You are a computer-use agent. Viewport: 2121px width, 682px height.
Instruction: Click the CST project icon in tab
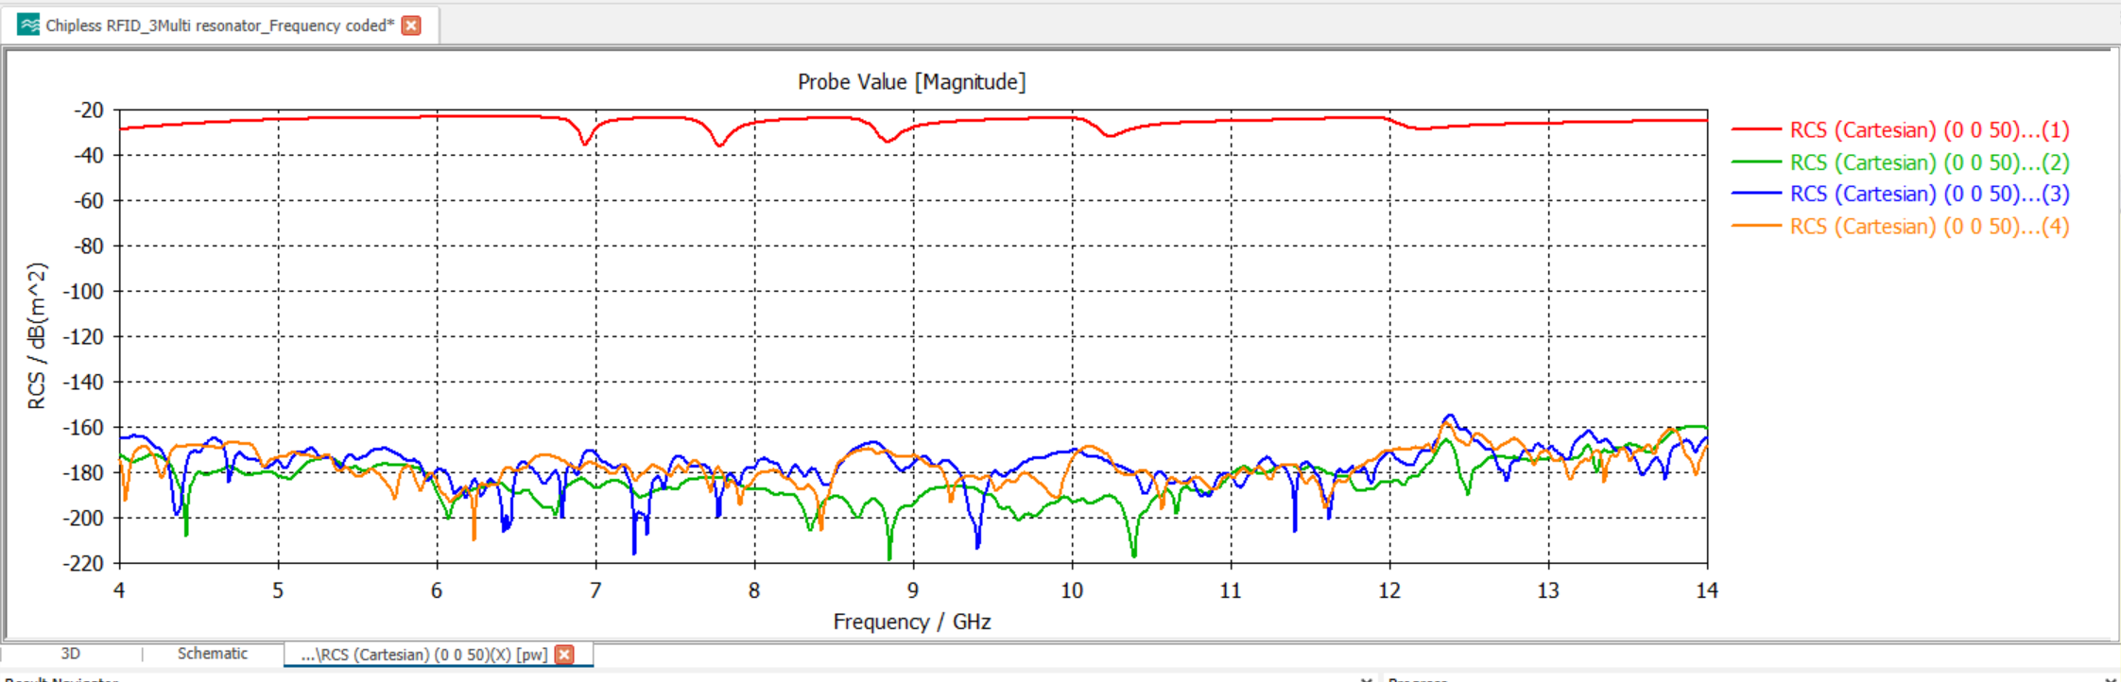[x=28, y=26]
